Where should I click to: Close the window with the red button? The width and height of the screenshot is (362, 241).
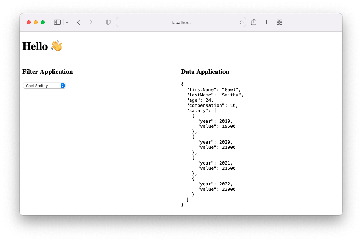click(29, 22)
